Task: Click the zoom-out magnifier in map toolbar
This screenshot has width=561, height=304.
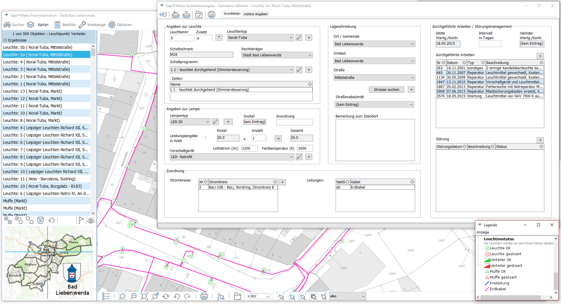Action: [x=133, y=296]
